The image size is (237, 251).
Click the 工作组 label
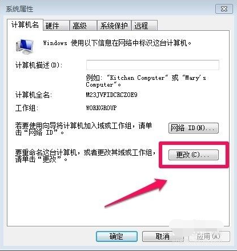27,108
